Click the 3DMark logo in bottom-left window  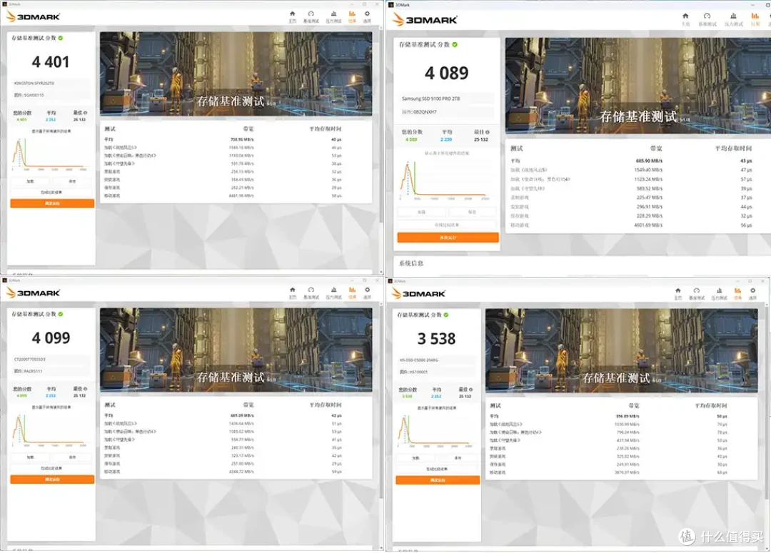(34, 293)
